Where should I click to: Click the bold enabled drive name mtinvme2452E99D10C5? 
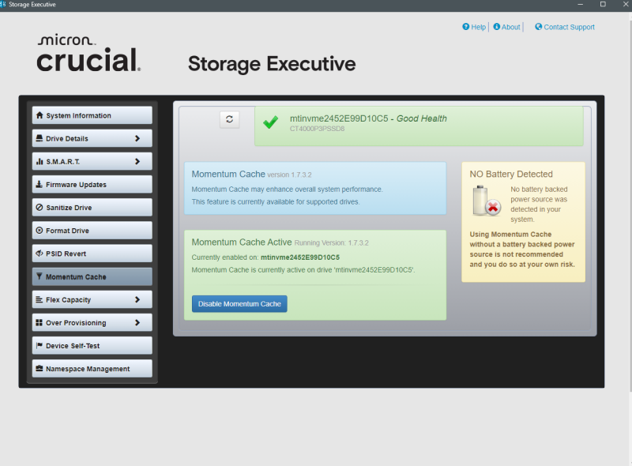tap(300, 257)
